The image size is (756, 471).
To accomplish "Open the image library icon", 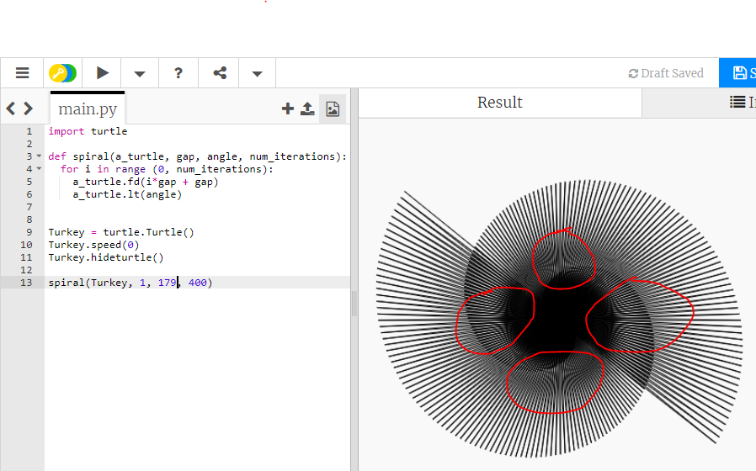I will (x=333, y=108).
